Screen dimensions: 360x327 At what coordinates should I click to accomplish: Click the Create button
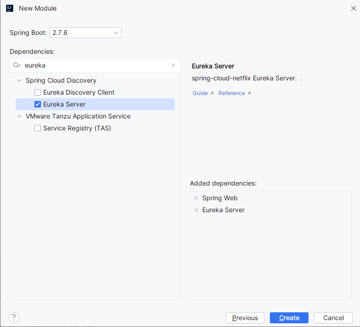(x=289, y=318)
